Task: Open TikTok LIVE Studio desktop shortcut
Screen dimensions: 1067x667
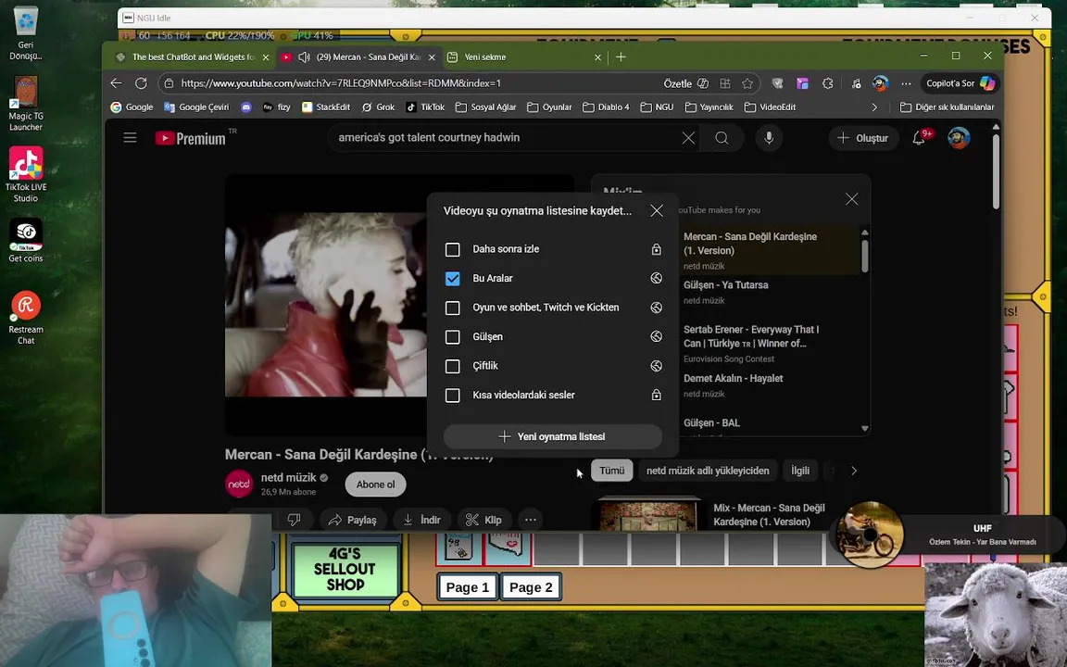Action: coord(26,174)
